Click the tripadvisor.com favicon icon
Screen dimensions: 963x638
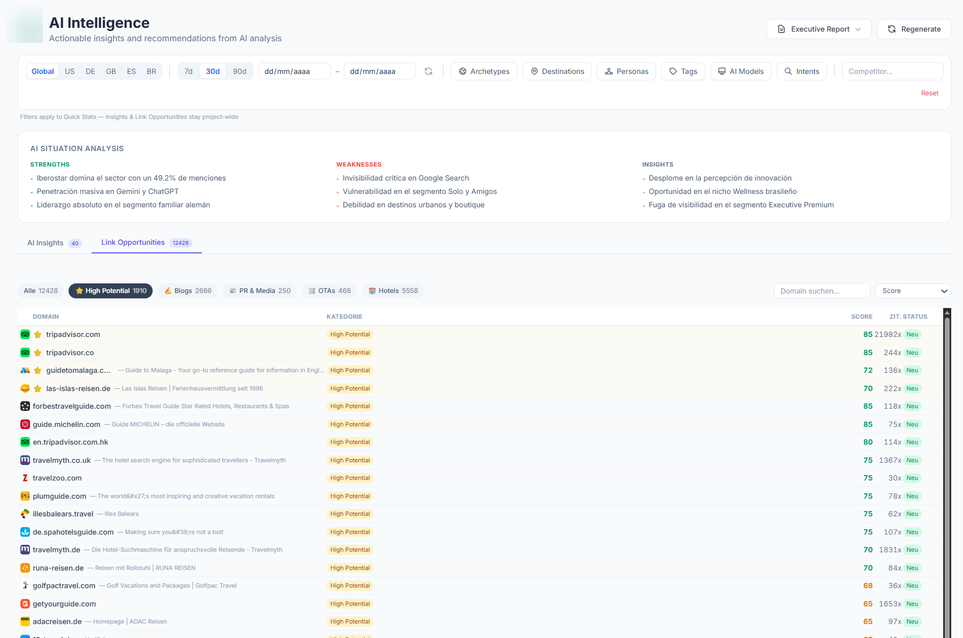25,334
